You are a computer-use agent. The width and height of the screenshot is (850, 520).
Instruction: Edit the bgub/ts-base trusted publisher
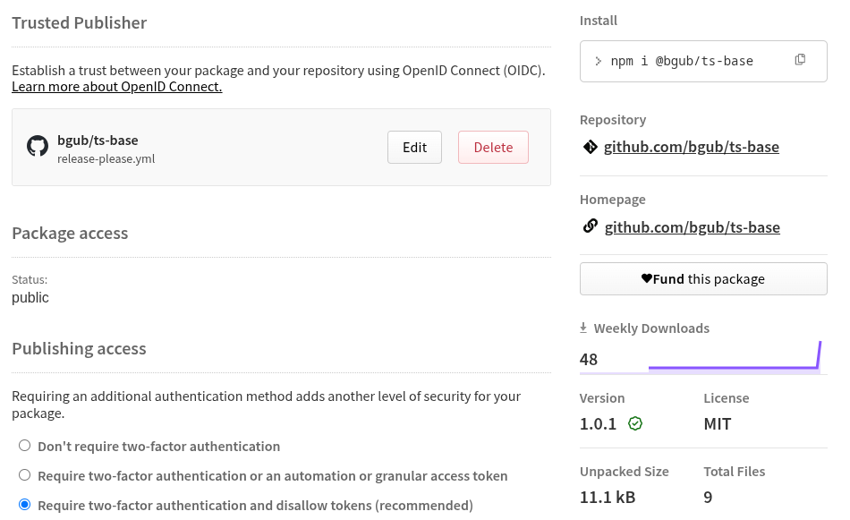[414, 148]
